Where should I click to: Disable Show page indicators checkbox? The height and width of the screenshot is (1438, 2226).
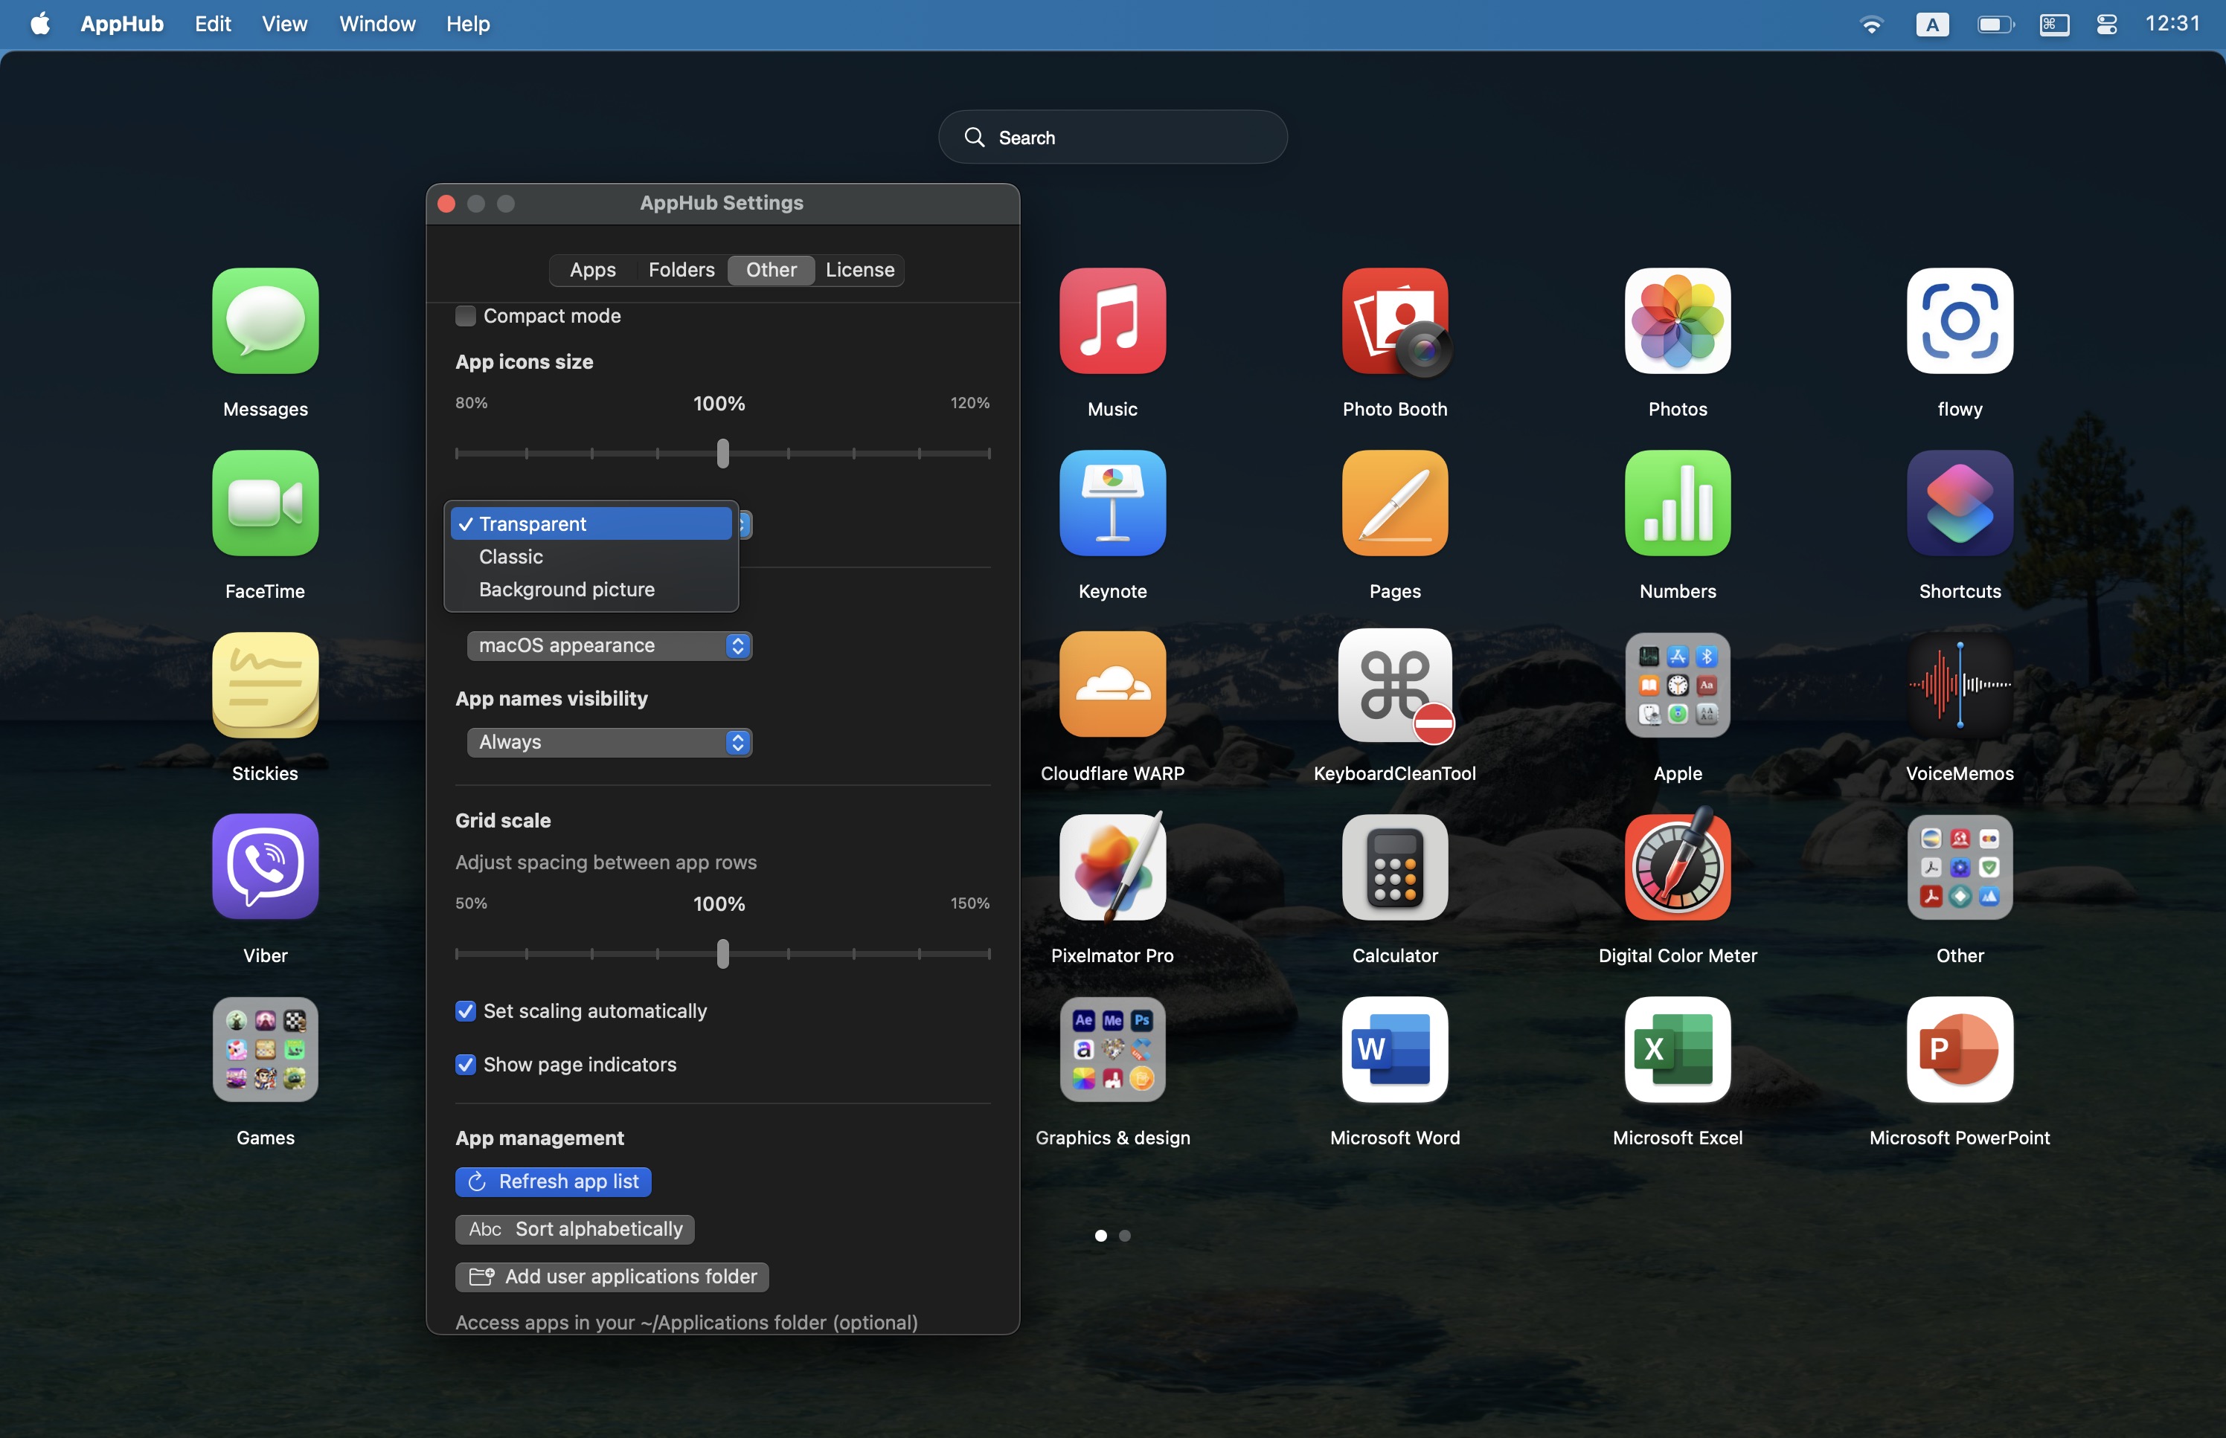[x=465, y=1065]
